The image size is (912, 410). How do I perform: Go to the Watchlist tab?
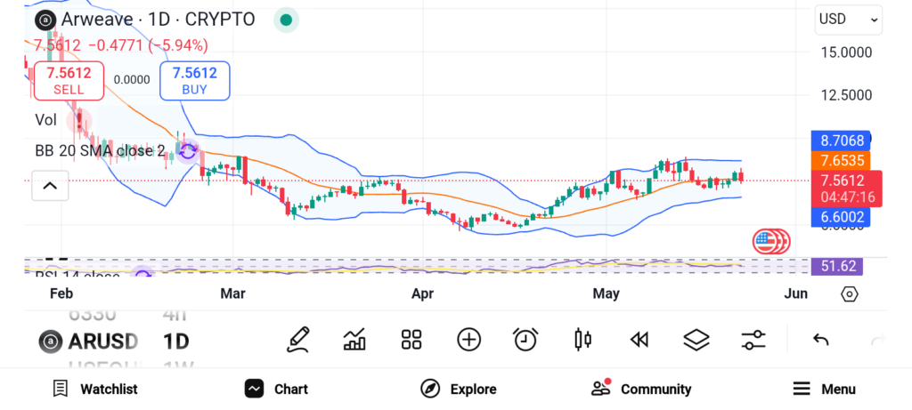[x=94, y=389]
